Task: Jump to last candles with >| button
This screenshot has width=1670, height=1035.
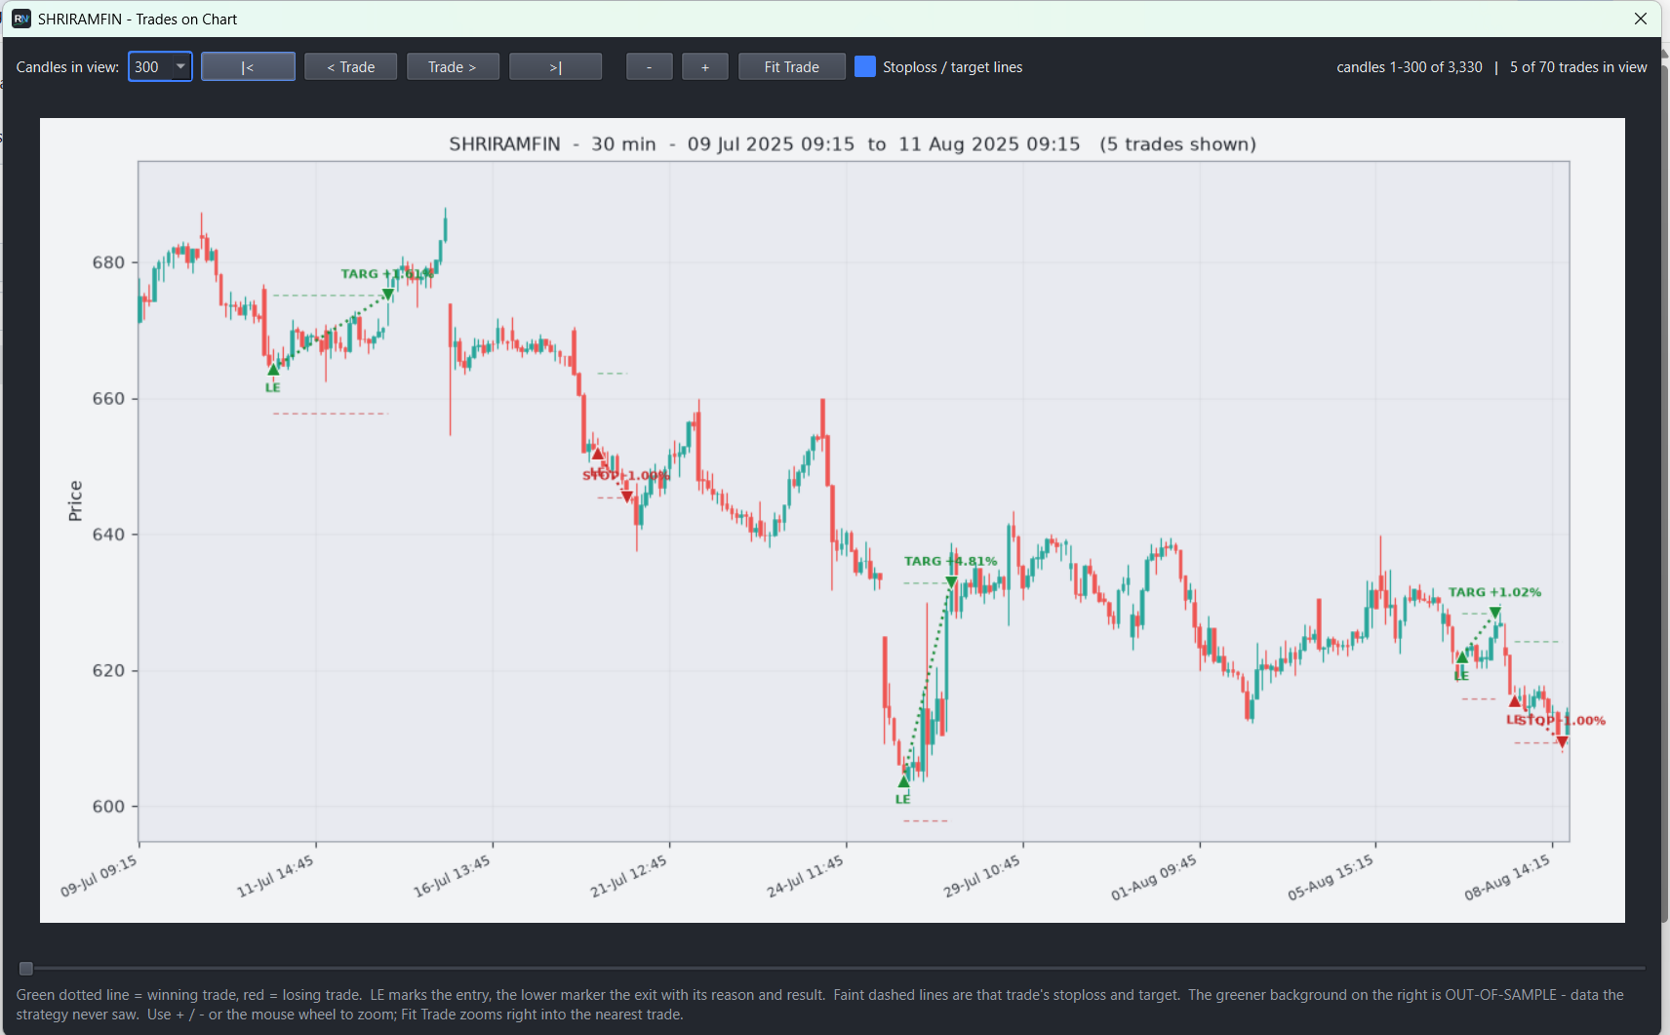Action: tap(555, 66)
